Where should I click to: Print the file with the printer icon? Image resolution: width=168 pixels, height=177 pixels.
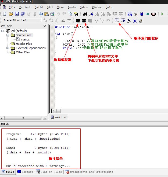52,14
